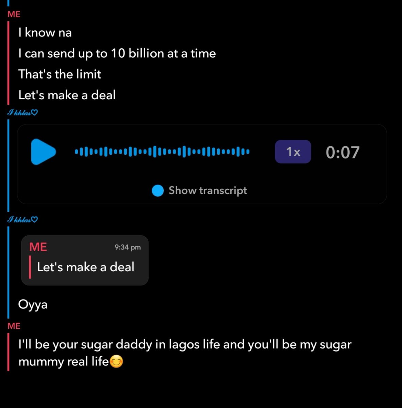The image size is (402, 408).
Task: Tap the 9:34 pm timestamp in the quote
Action: 128,247
